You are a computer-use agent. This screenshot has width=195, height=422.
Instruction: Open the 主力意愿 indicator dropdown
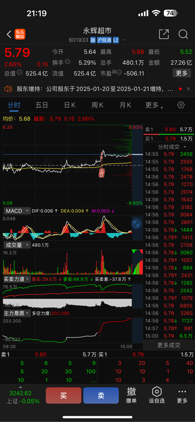[17, 313]
